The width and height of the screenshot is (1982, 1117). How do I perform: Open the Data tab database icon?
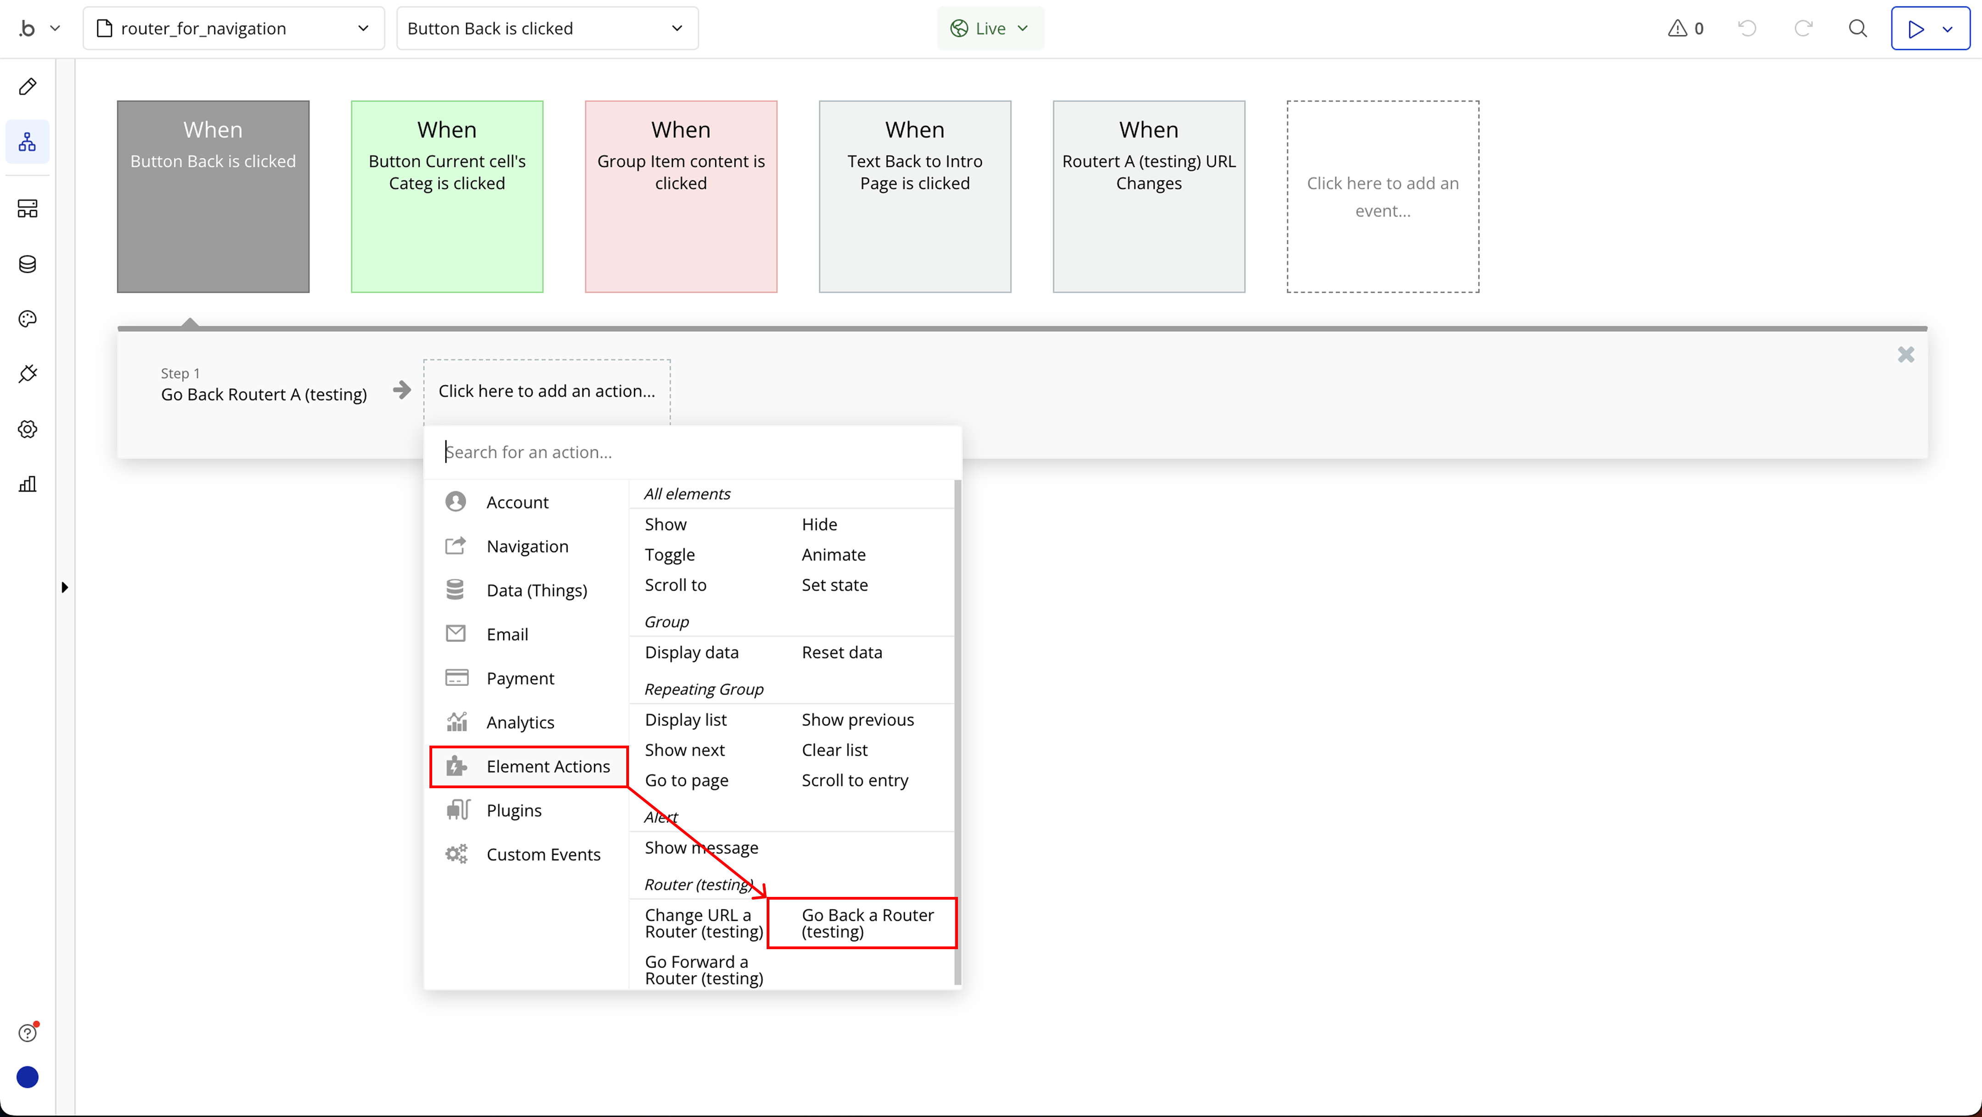click(28, 264)
